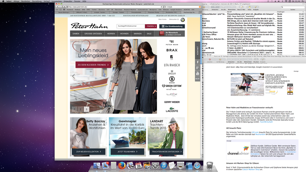Click Safari's back navigation arrow

[57, 7]
